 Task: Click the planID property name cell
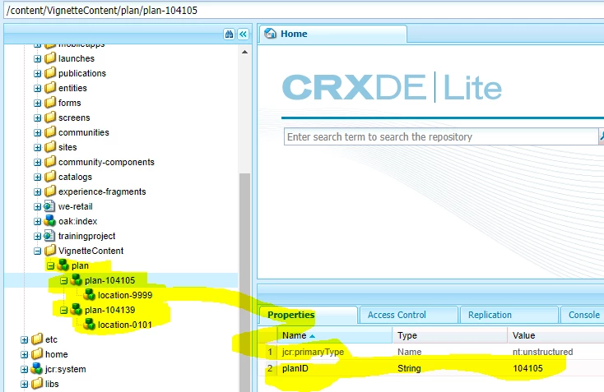pos(334,368)
